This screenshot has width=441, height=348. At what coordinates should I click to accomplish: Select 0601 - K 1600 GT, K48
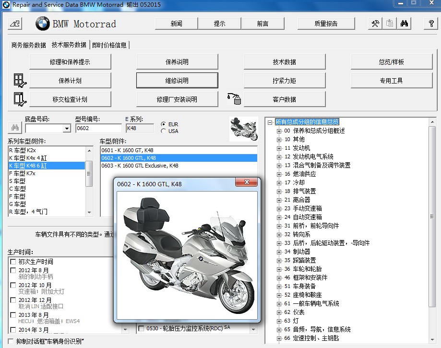(x=179, y=150)
